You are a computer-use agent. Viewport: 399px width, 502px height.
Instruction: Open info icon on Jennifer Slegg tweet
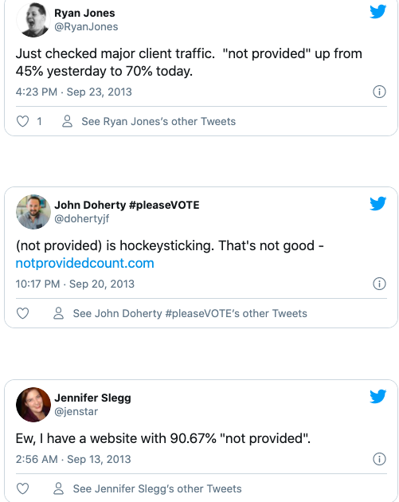[379, 459]
